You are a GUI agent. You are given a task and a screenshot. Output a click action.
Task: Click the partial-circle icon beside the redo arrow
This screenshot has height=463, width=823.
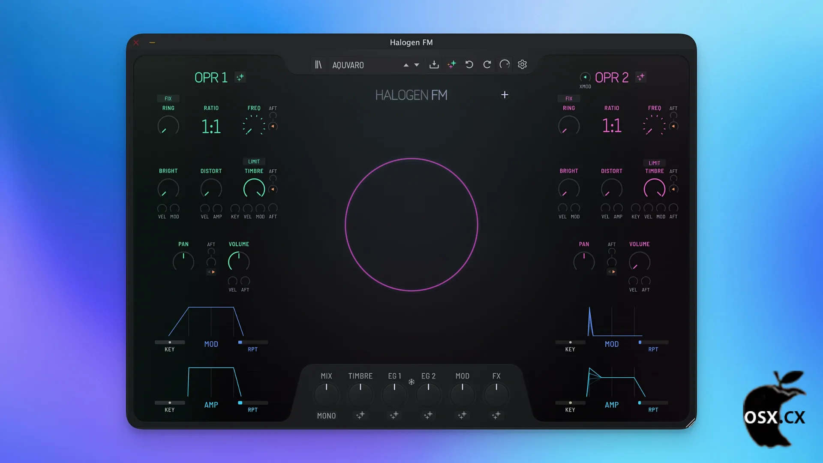[x=505, y=65]
